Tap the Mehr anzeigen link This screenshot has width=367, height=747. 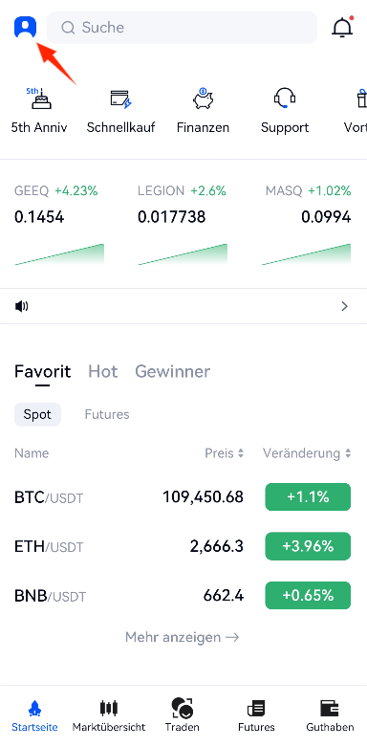tap(183, 637)
